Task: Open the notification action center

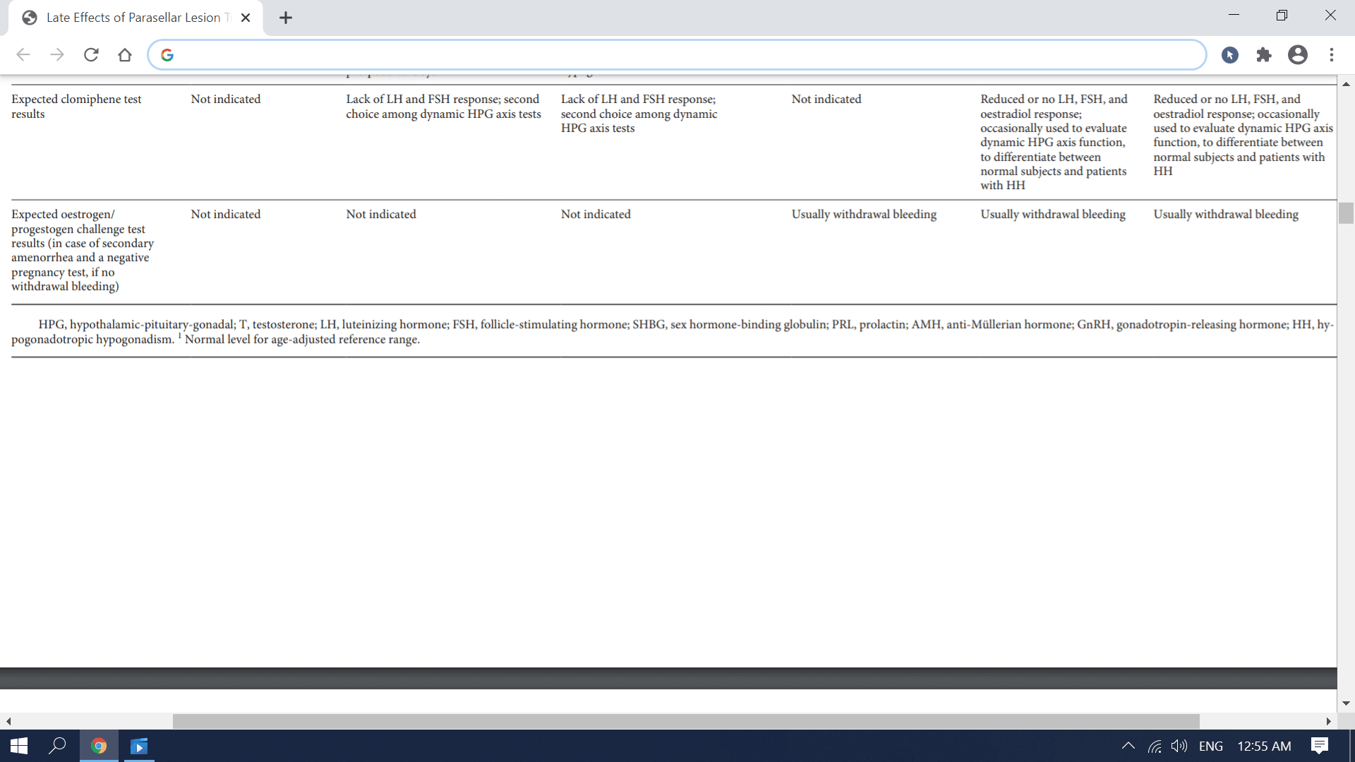Action: tap(1320, 746)
